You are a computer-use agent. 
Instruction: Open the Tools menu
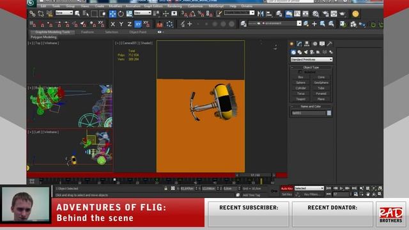[56, 6]
